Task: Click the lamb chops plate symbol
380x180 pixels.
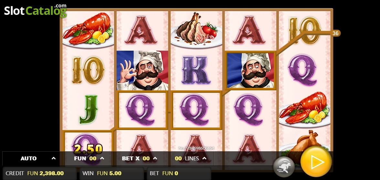Action: [x=196, y=30]
